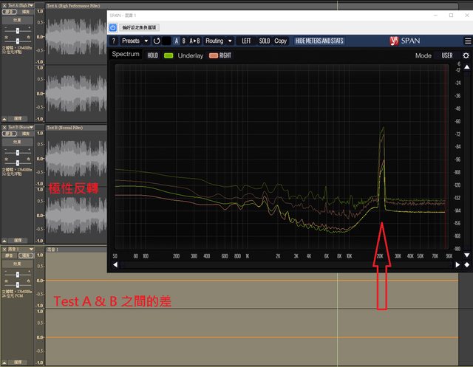Toggle SOLO in SPAN toolbar

point(264,41)
